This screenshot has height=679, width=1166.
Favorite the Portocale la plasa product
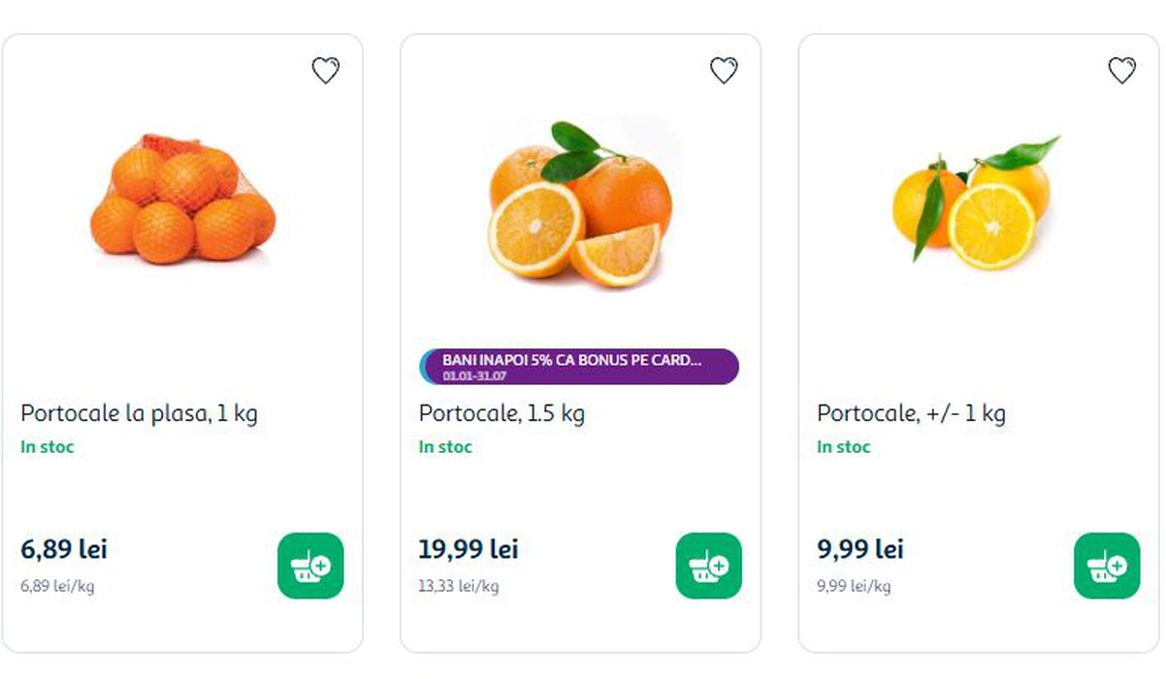(325, 70)
